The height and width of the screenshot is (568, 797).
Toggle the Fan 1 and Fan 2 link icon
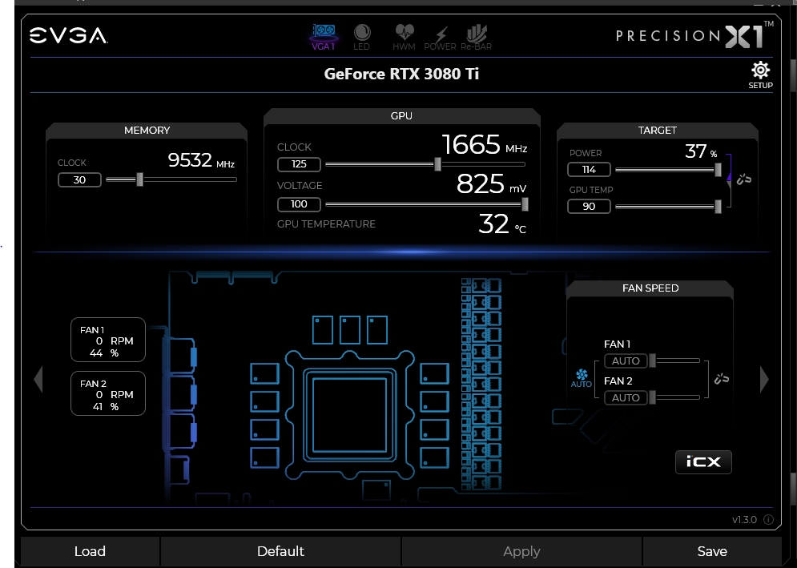point(721,379)
